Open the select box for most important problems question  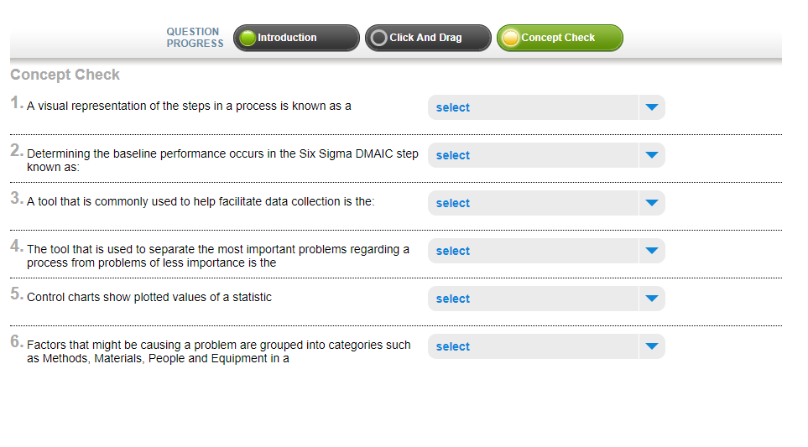tap(546, 251)
